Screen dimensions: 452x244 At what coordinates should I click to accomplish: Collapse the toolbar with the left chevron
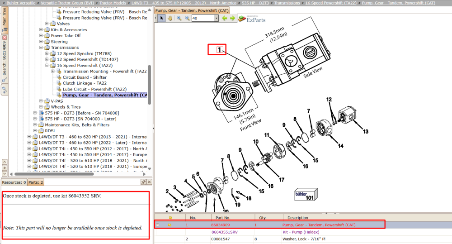tap(155, 18)
